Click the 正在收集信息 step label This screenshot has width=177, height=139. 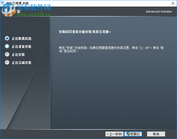click(x=22, y=38)
